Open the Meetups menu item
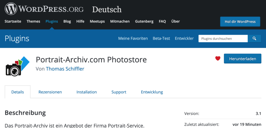The image size is (266, 128). click(x=97, y=22)
